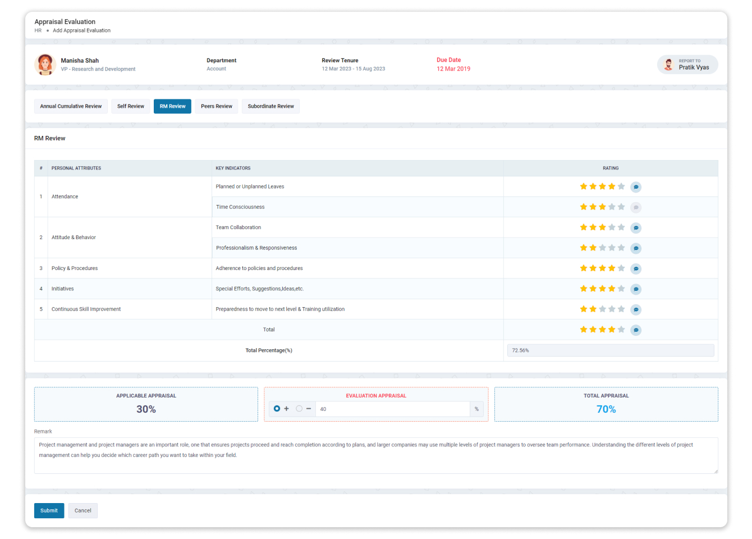Open comment for Adherence to policies rating
The width and height of the screenshot is (752, 539).
point(636,268)
